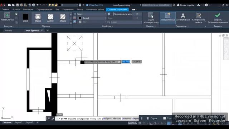The image size is (229, 129).
Task: Switch to the Вывод ribbon tab
Action: click(x=80, y=10)
